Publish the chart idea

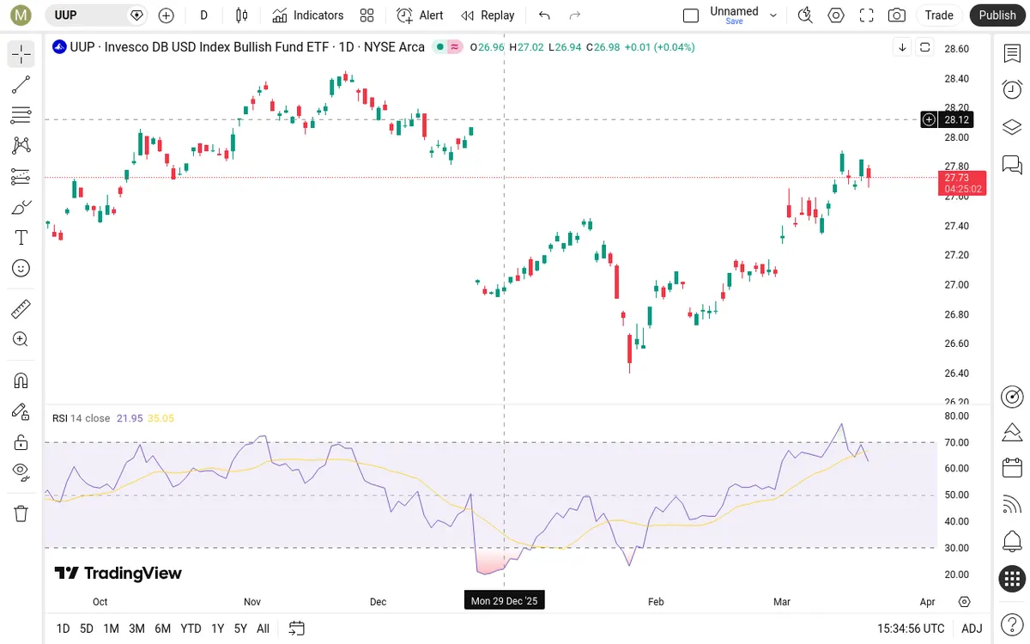point(997,15)
